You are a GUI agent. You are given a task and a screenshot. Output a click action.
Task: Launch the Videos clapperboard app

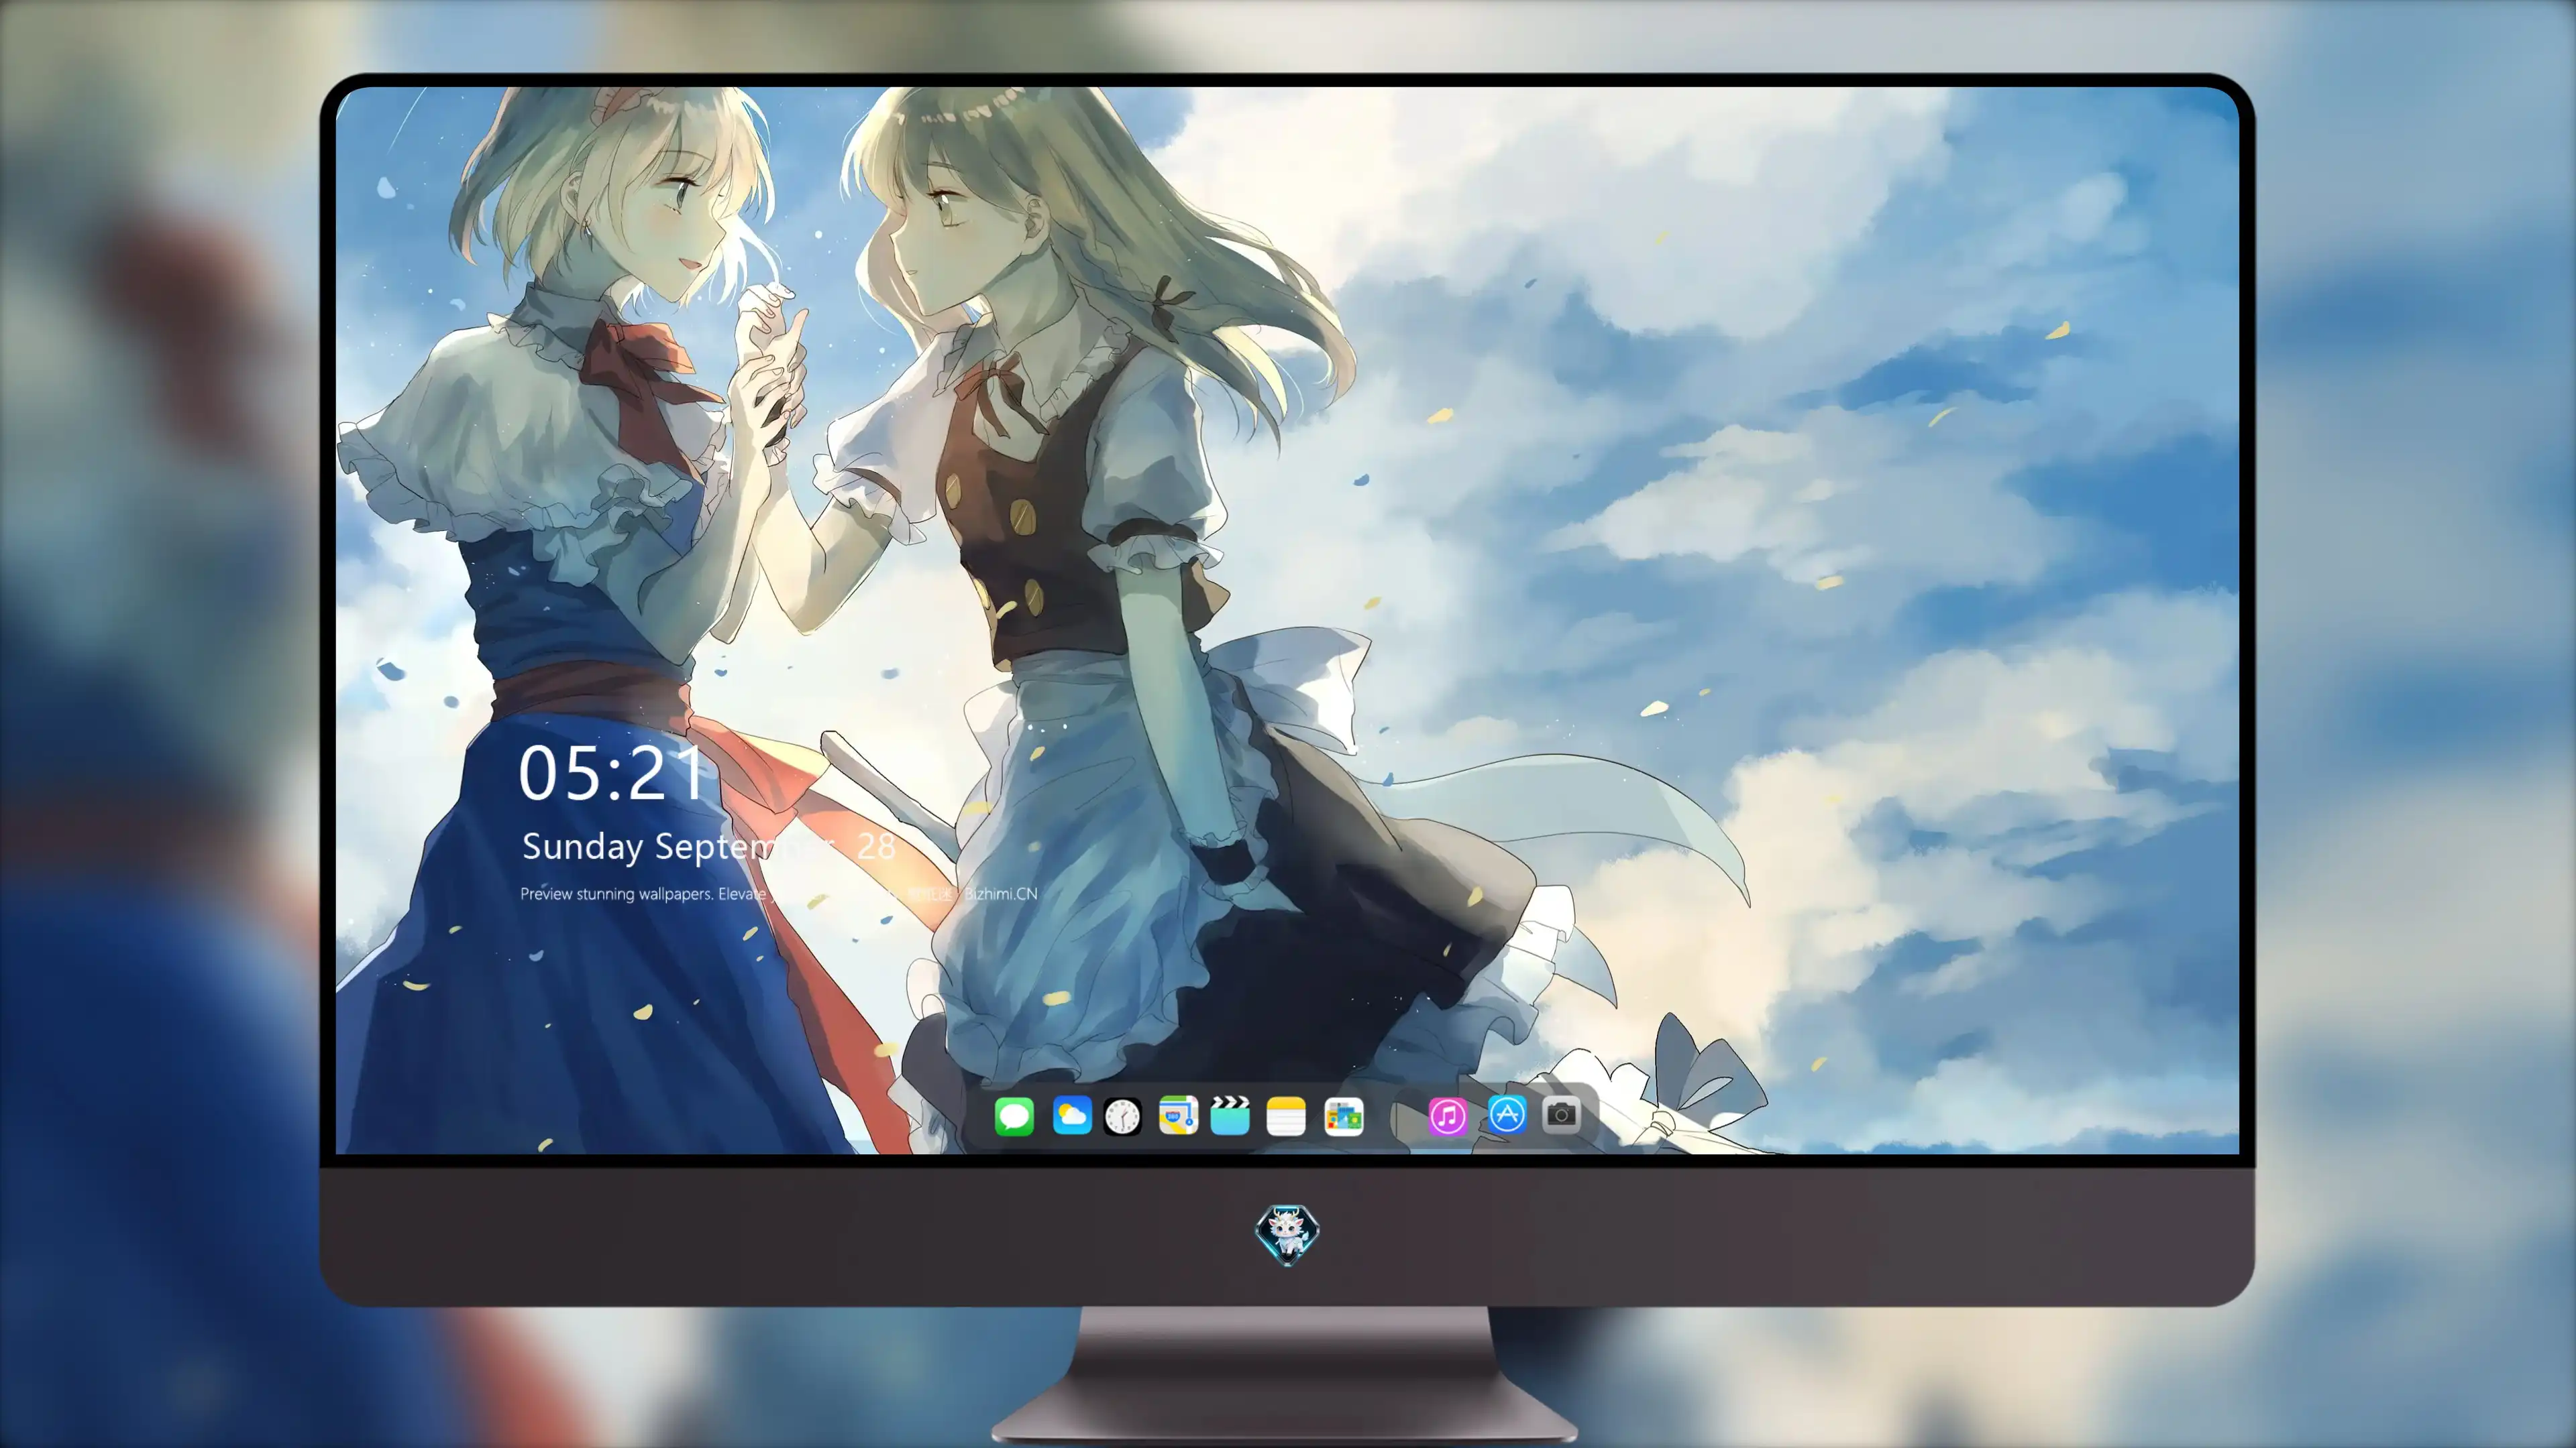tap(1230, 1115)
